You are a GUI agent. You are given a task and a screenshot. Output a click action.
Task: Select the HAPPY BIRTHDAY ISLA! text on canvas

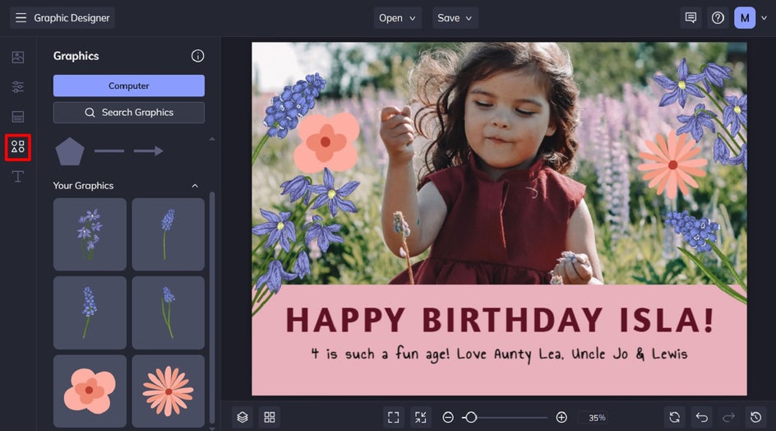(500, 320)
